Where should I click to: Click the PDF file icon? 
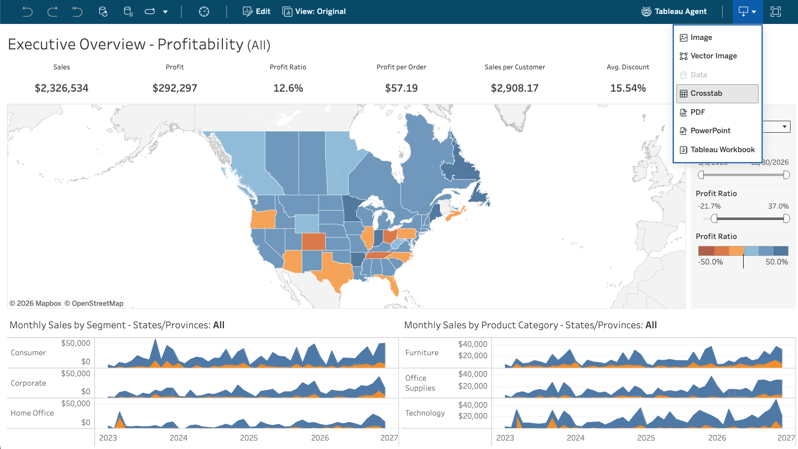click(x=683, y=113)
